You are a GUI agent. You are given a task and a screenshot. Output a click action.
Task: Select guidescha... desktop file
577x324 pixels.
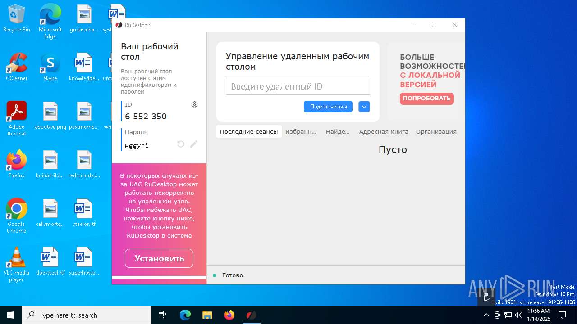pos(84,18)
